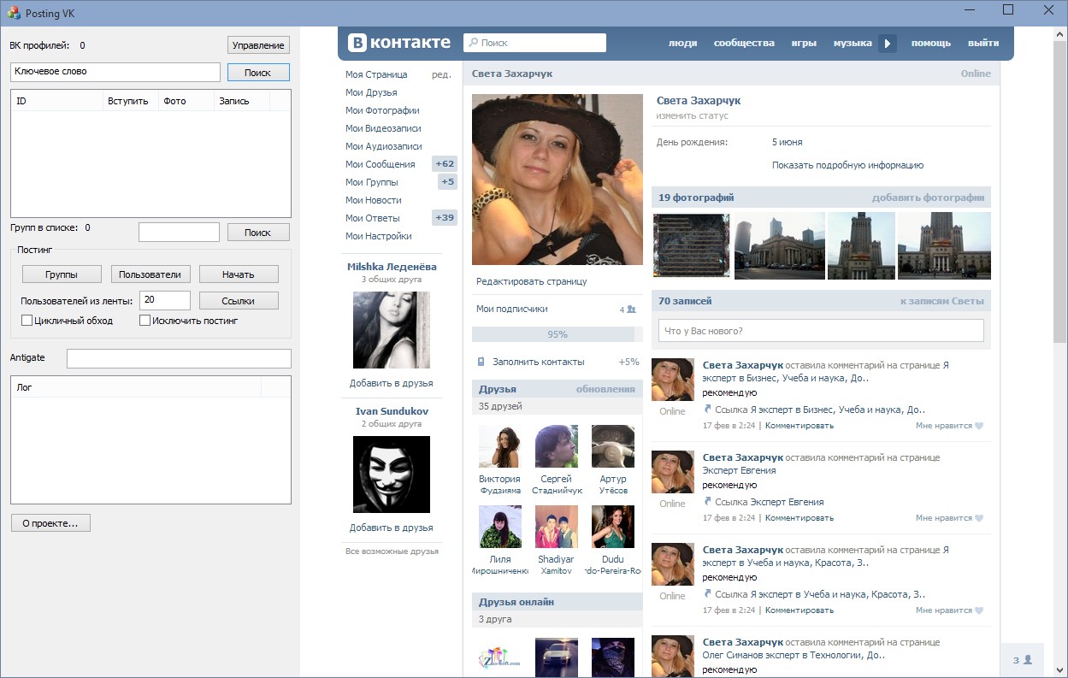This screenshot has height=678, width=1068.
Task: Click the VK header search box
Action: pos(535,43)
